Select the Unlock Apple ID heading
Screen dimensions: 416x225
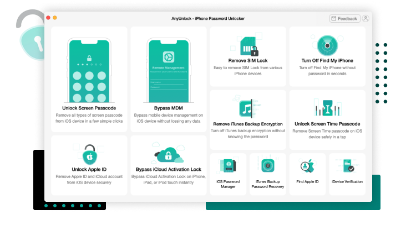pos(89,170)
